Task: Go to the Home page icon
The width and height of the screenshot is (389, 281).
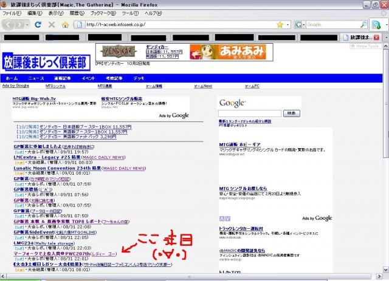Action: [x=65, y=24]
